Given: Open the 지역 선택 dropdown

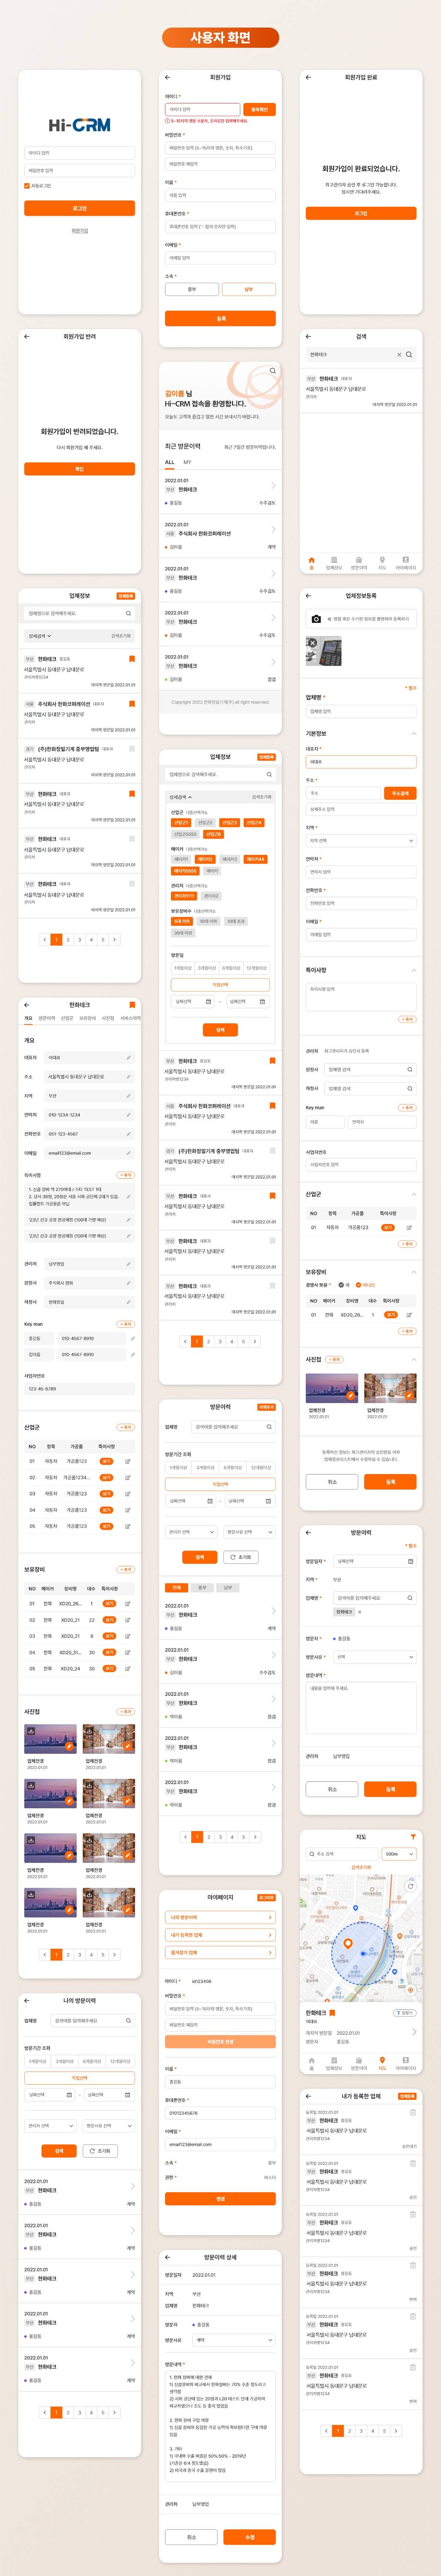Looking at the screenshot, I should coord(361,841).
